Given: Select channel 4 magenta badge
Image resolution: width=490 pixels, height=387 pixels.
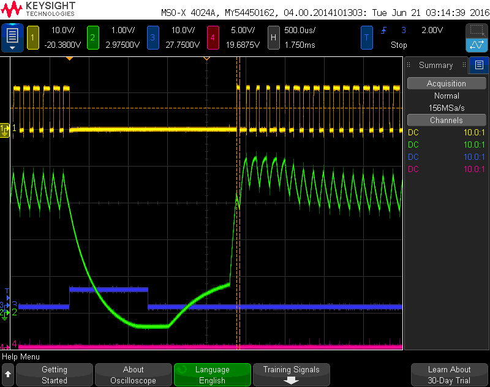Looking at the screenshot, I should pyautogui.click(x=213, y=37).
